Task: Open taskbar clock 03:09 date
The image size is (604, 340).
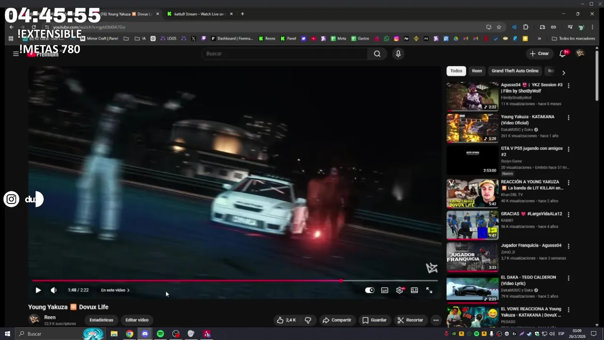Action: pos(577,334)
